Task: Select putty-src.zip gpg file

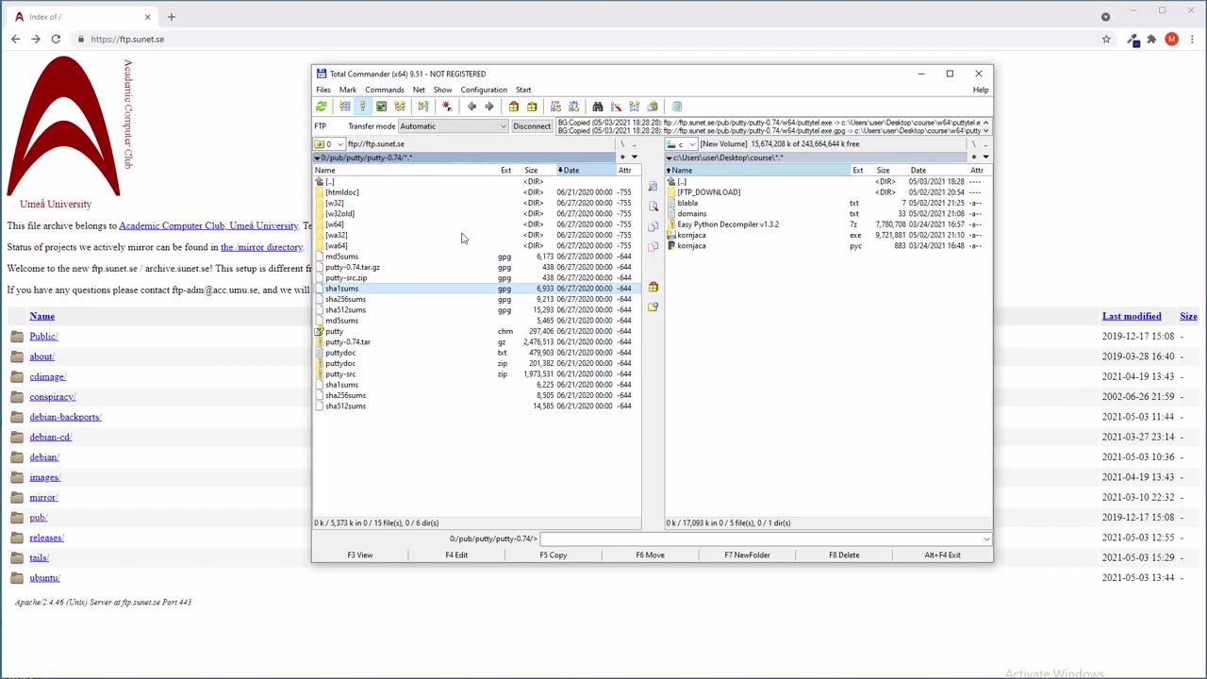Action: pos(346,278)
